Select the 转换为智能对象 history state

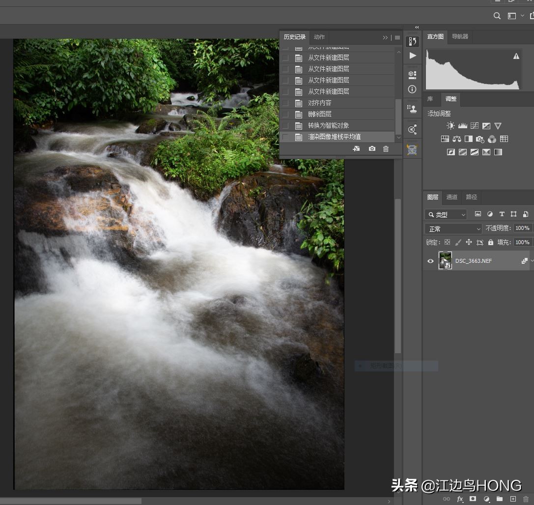328,125
